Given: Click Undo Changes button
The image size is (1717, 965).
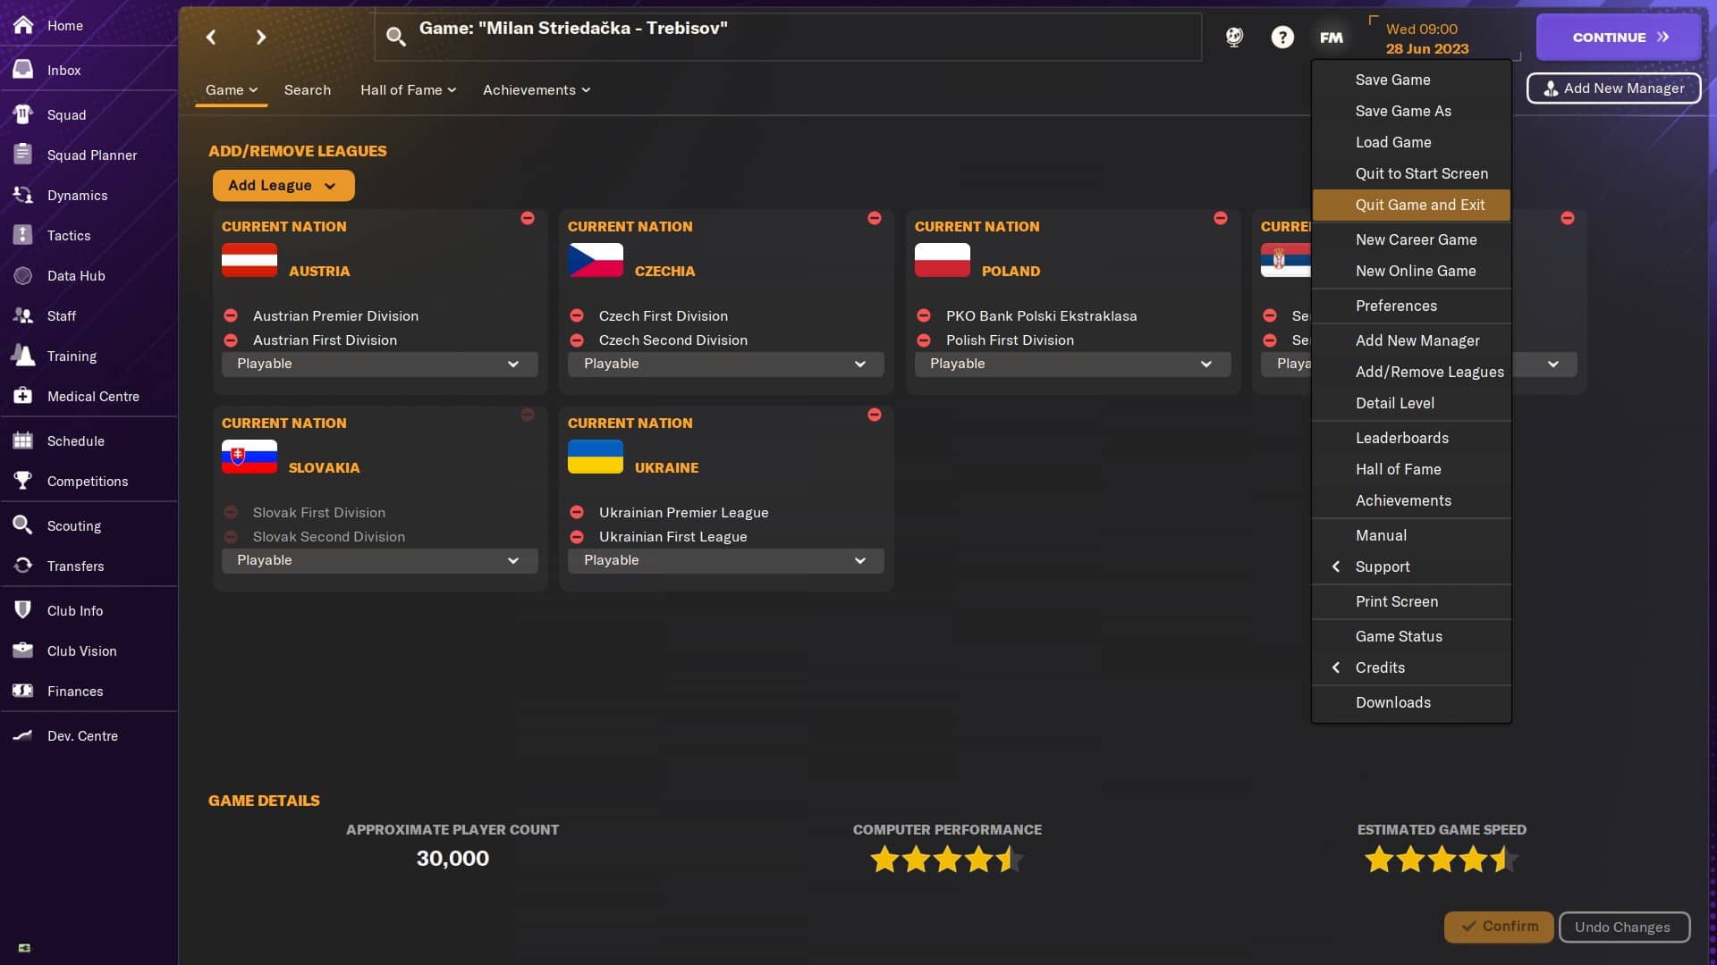Looking at the screenshot, I should (1624, 927).
